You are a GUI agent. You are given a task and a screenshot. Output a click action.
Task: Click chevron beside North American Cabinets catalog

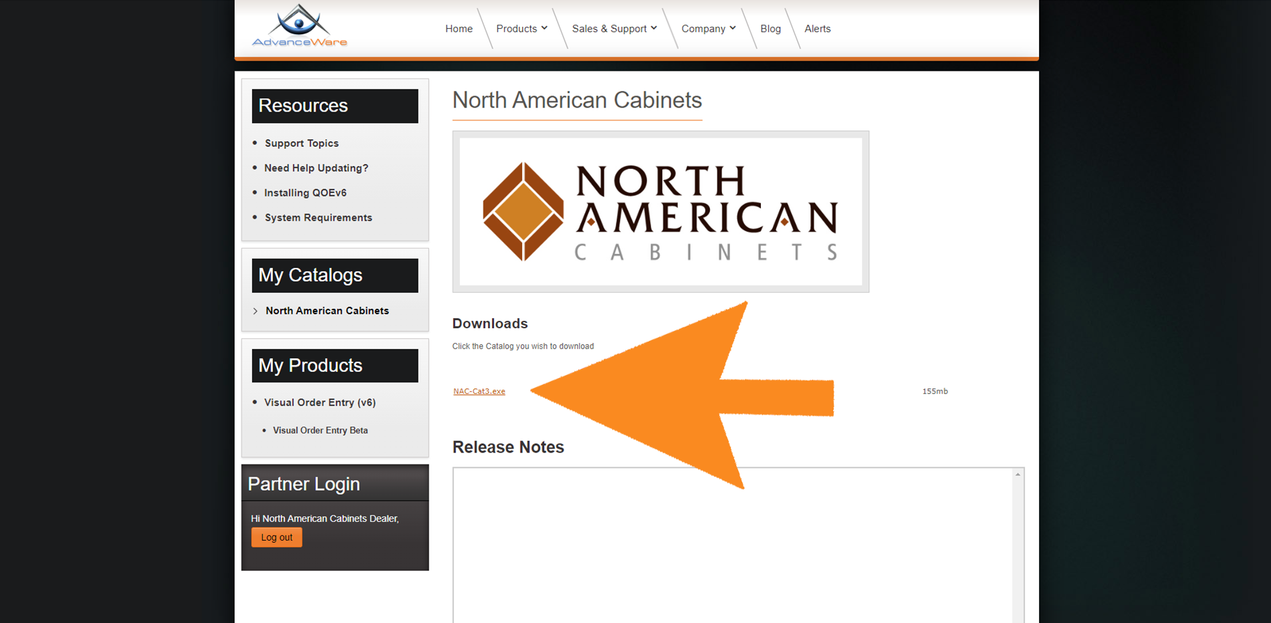[255, 311]
